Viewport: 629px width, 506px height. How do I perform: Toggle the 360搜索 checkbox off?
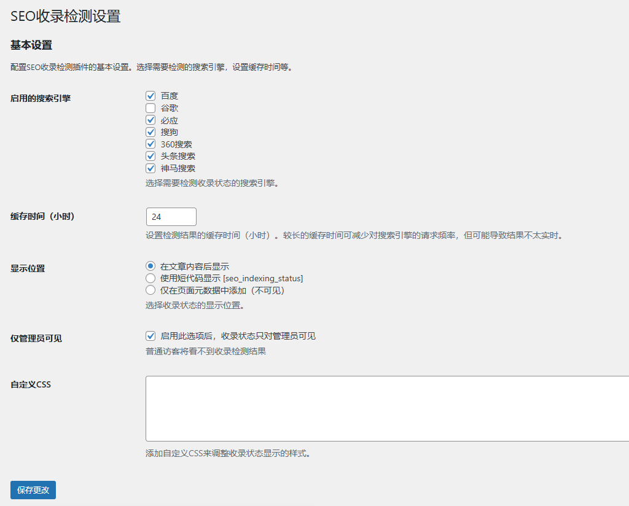pos(150,144)
